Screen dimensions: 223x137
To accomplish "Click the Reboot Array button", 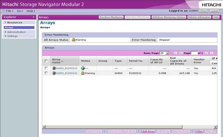I will (x=94, y=131).
